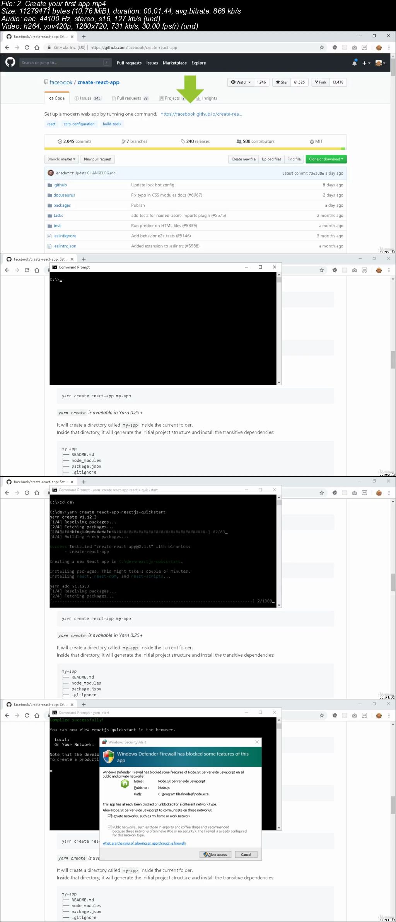
Task: Open latest commit hash 73e3d0e
Action: coord(316,173)
